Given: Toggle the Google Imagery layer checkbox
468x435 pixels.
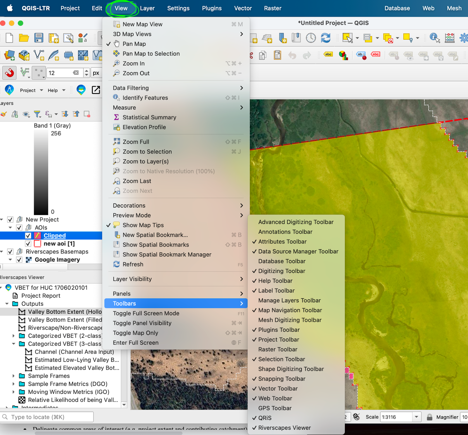Looking at the screenshot, I should pos(19,260).
